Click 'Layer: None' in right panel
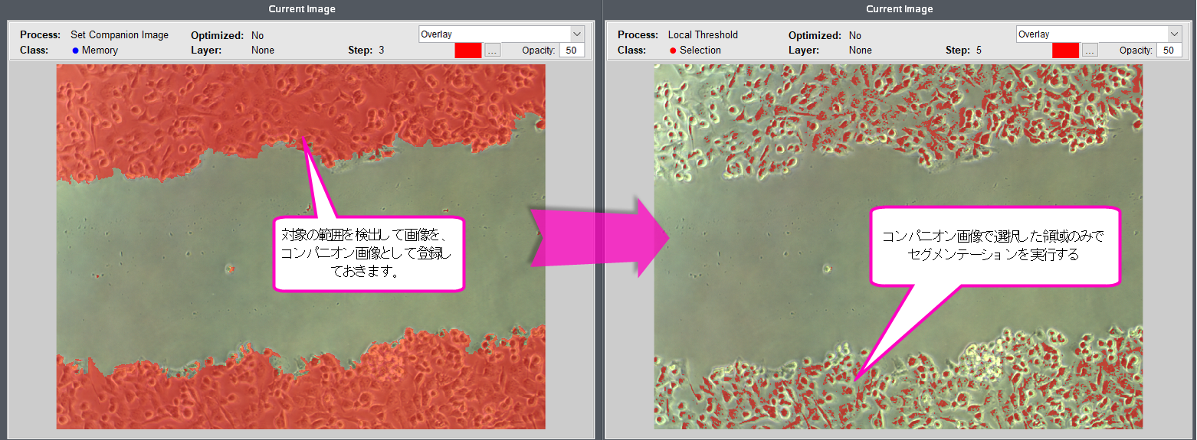This screenshot has width=1197, height=440. 830,51
